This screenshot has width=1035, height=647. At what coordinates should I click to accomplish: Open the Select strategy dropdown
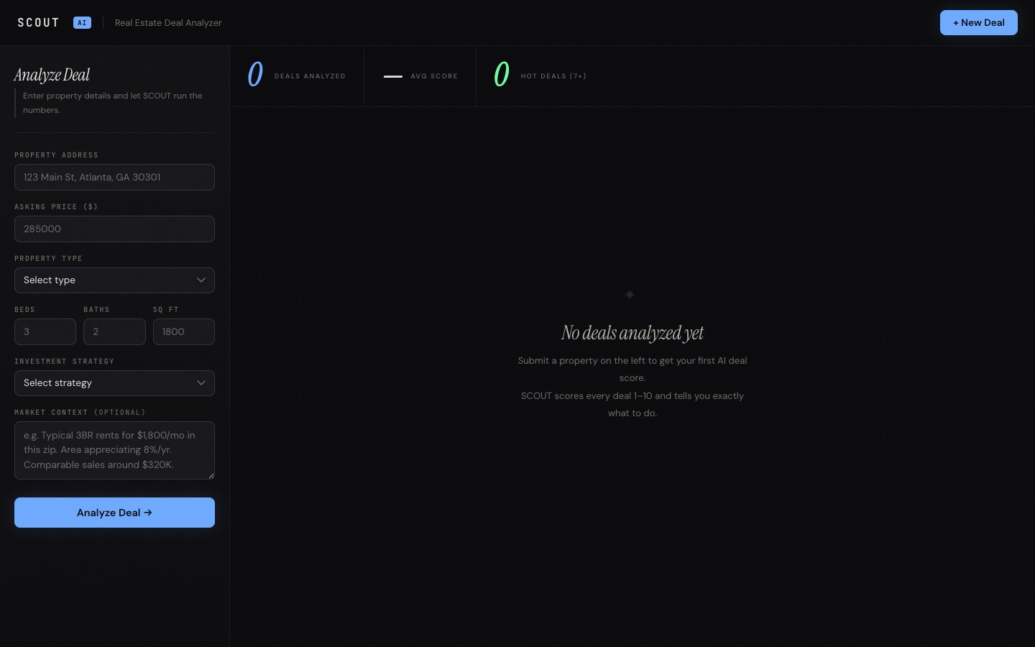tap(114, 382)
